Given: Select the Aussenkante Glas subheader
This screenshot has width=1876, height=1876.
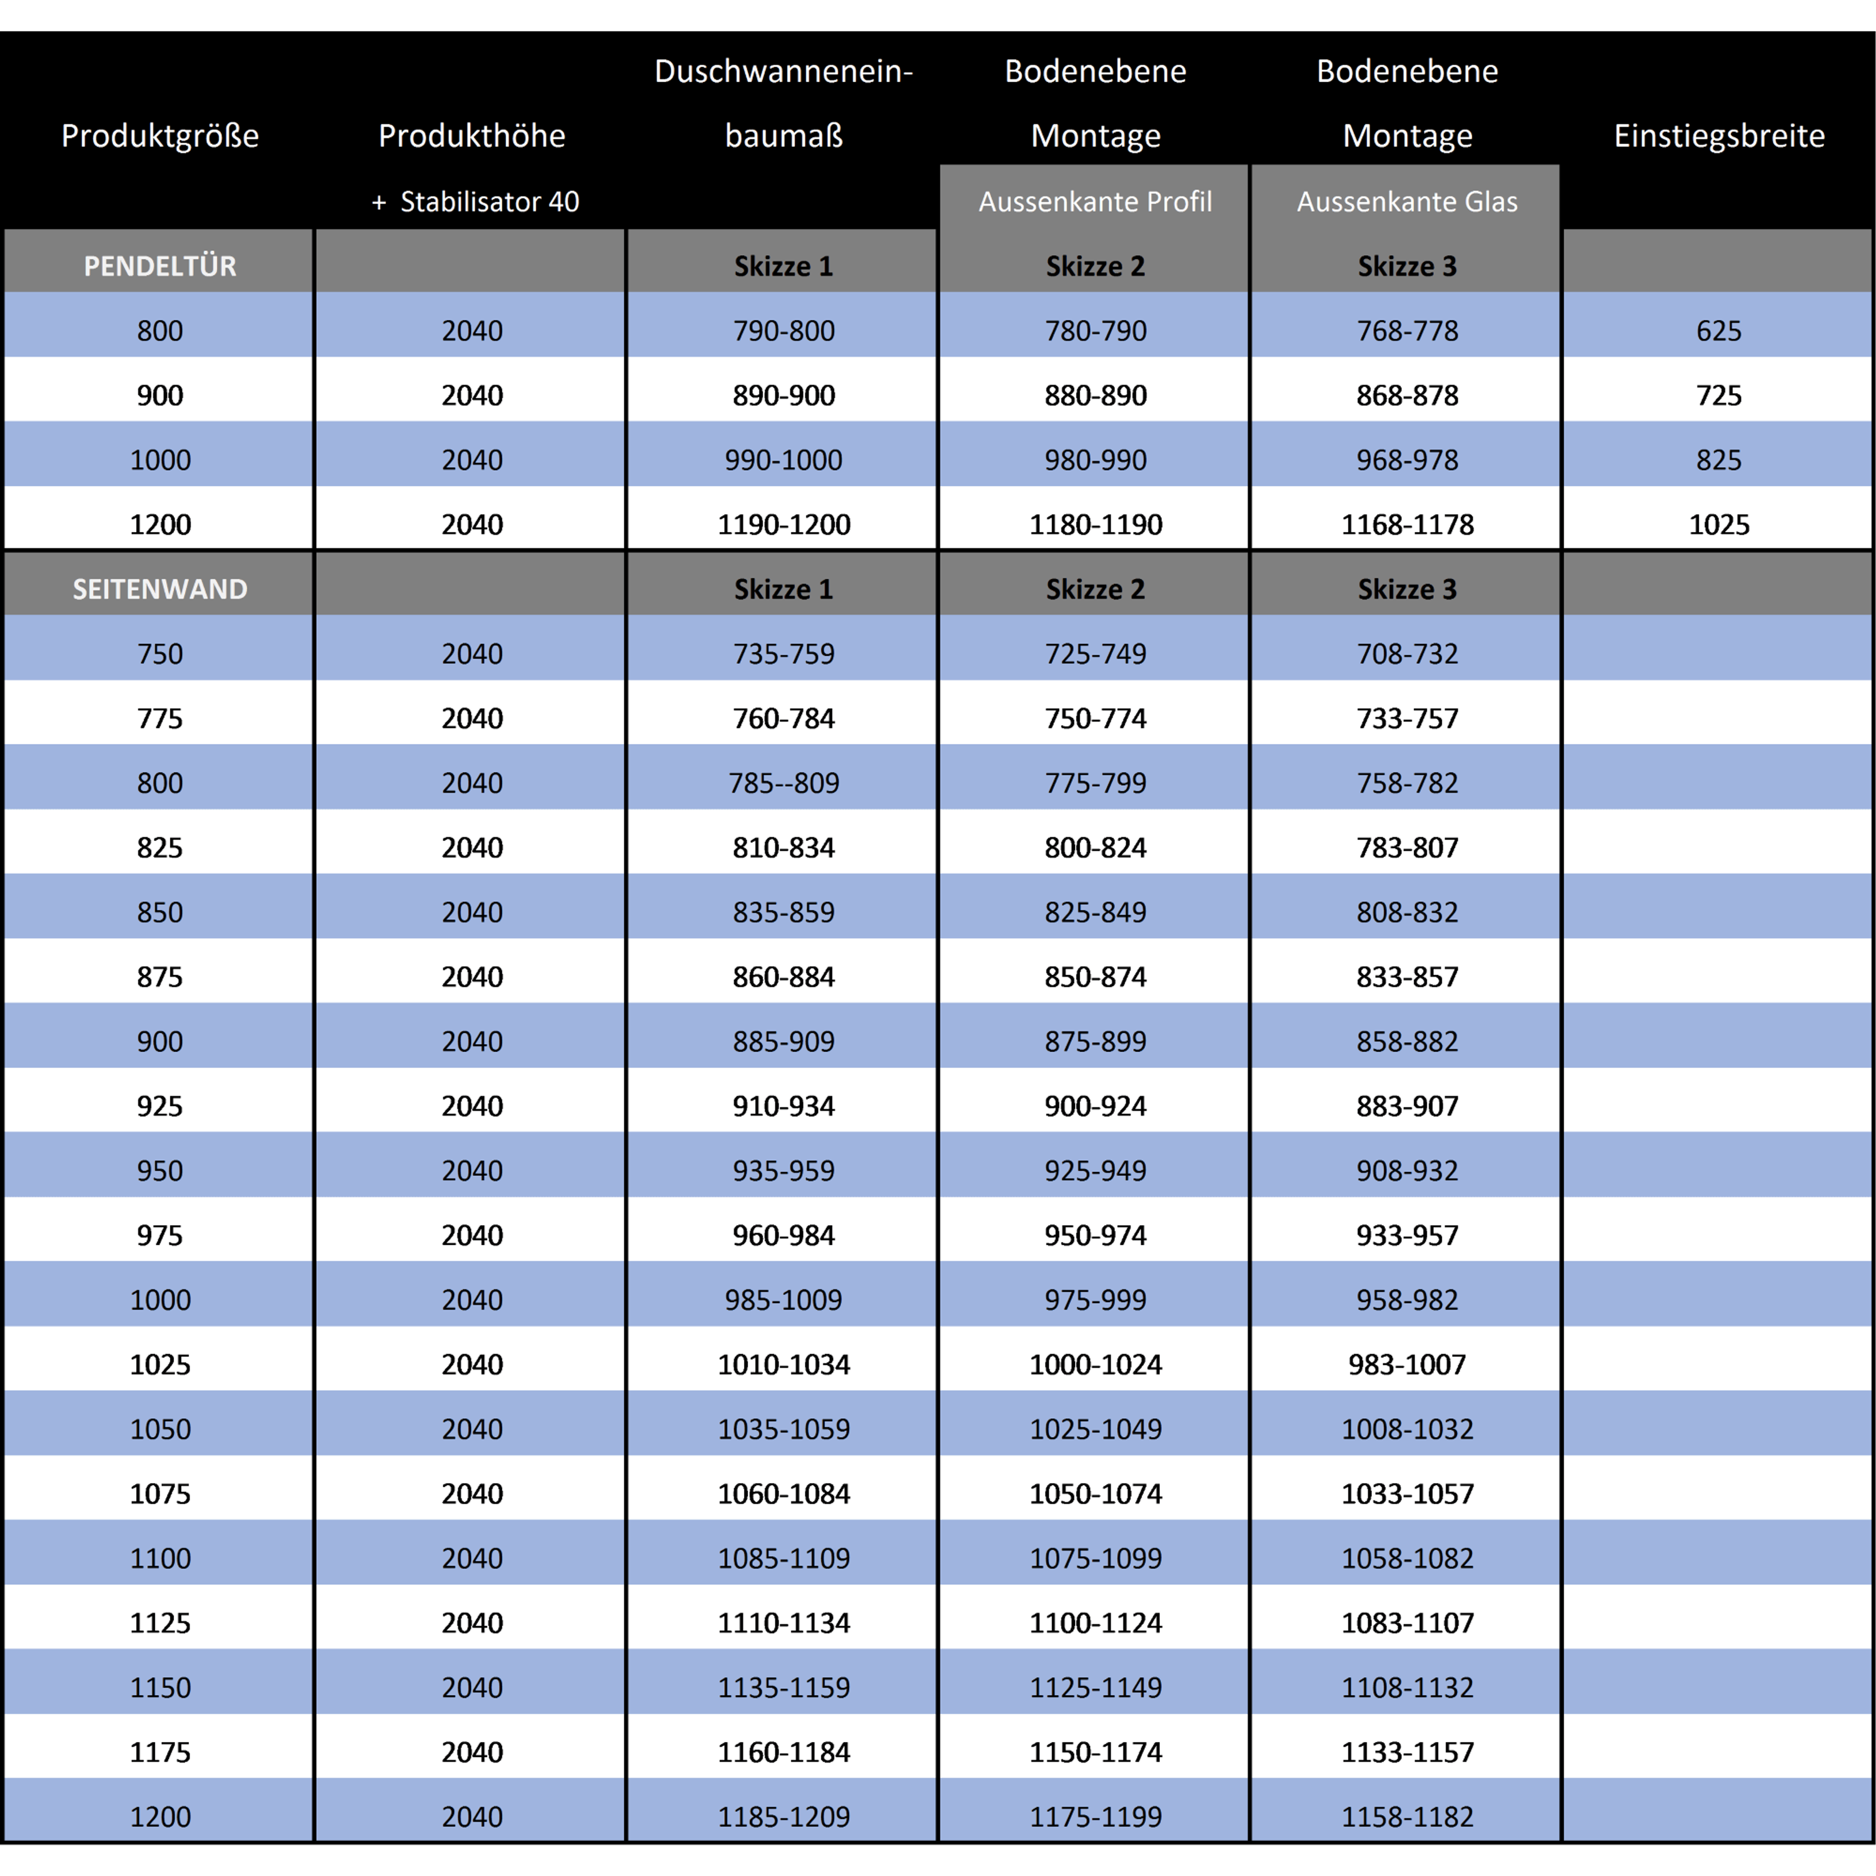Looking at the screenshot, I should [x=1407, y=202].
